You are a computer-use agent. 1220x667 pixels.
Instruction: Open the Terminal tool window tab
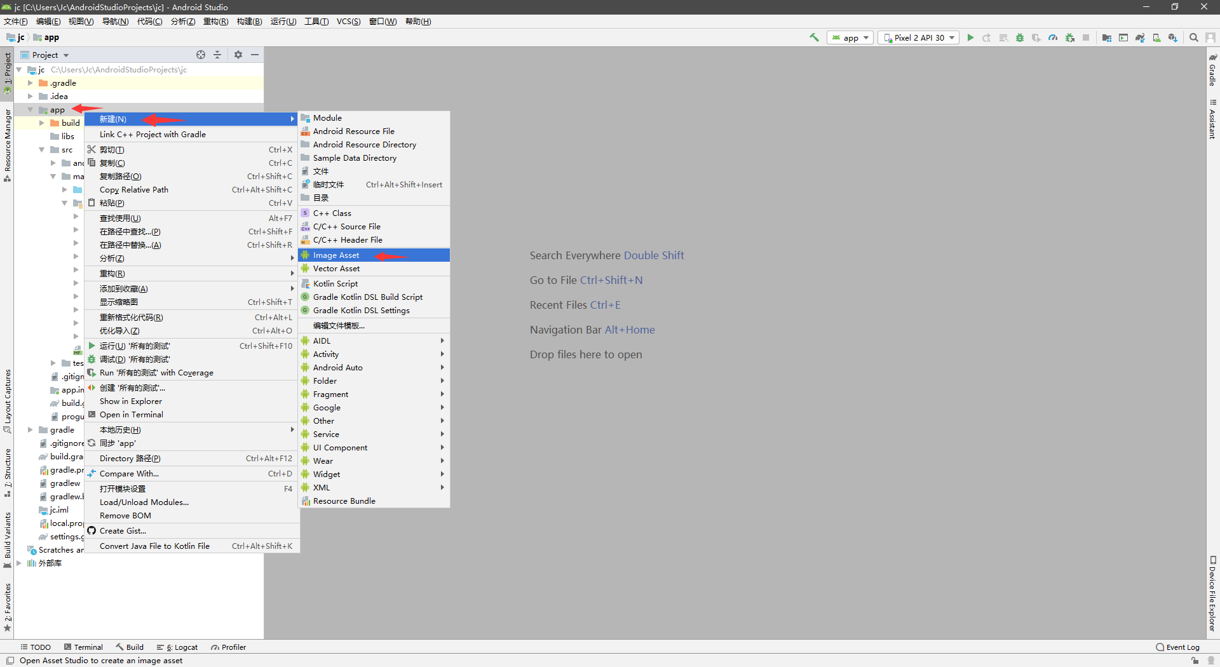pos(83,647)
